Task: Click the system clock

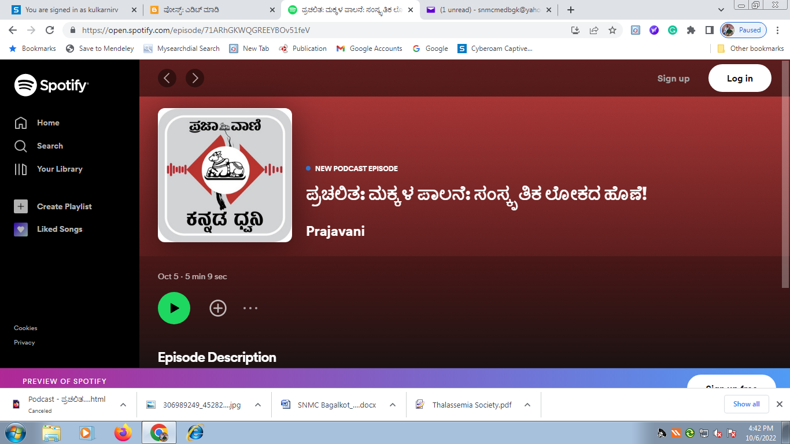Action: (x=761, y=432)
